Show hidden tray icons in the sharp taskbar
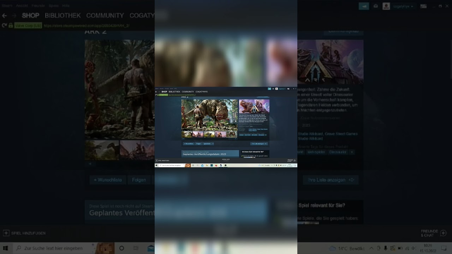 tap(272, 165)
